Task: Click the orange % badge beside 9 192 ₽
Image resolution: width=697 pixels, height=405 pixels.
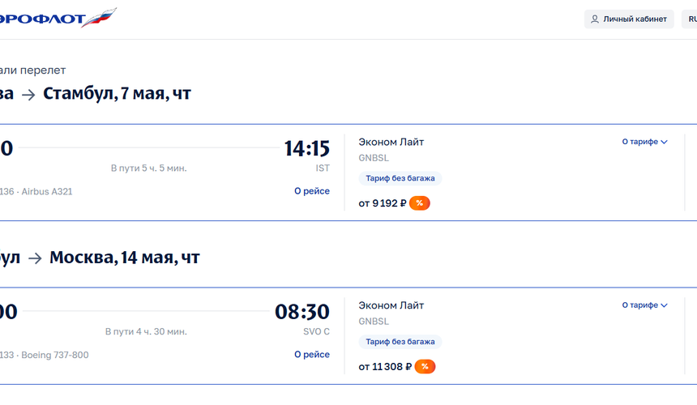Action: (x=419, y=203)
